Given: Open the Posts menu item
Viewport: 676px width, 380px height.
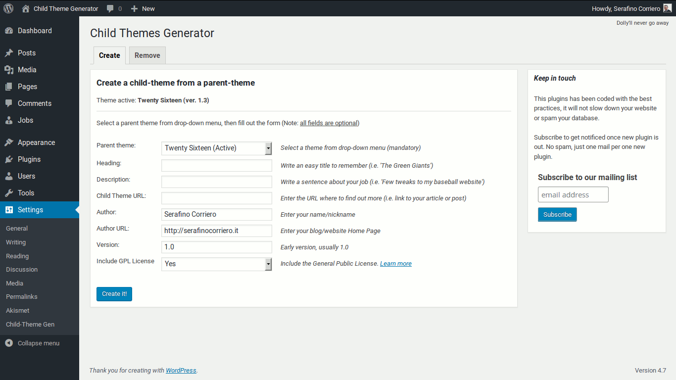Looking at the screenshot, I should point(40,53).
